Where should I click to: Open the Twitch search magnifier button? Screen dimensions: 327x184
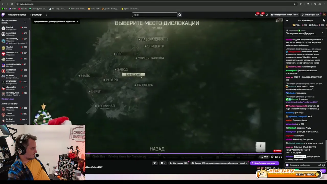pos(180,15)
